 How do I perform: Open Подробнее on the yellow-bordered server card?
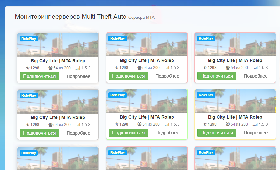256,133
